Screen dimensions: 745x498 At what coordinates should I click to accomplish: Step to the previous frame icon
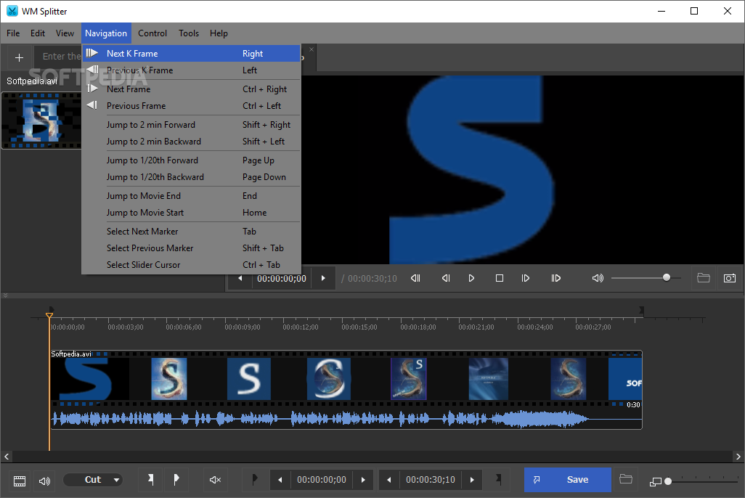point(446,278)
